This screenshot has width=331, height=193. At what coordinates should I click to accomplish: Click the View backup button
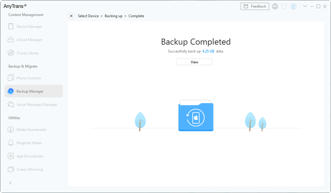[x=195, y=62]
